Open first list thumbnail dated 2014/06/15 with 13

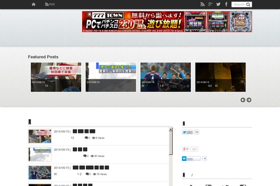(x=40, y=136)
